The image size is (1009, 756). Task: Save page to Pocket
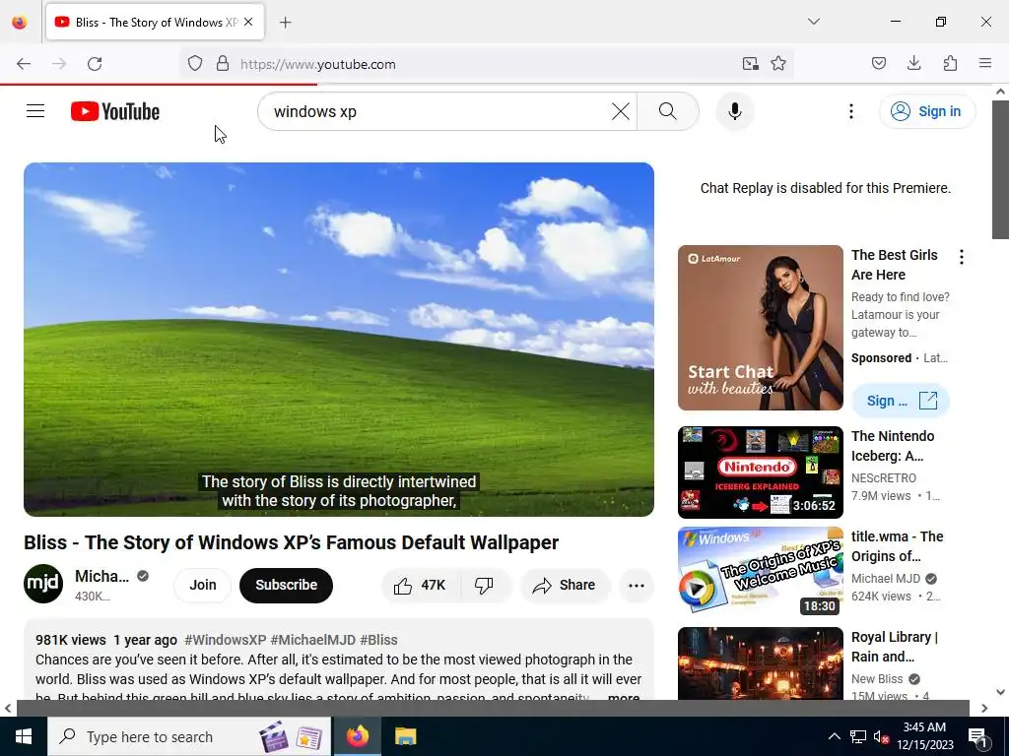878,64
